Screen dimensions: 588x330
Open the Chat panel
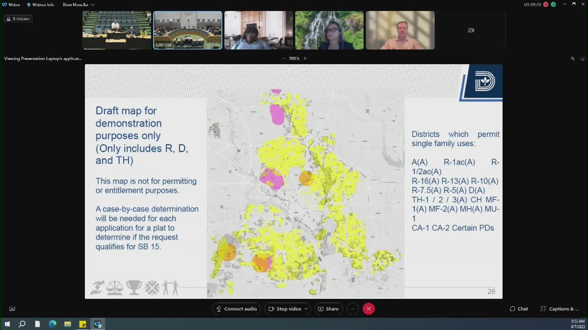pyautogui.click(x=519, y=309)
